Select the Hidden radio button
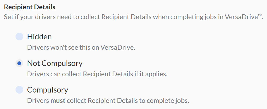This screenshot has width=267, height=109. [x=19, y=37]
